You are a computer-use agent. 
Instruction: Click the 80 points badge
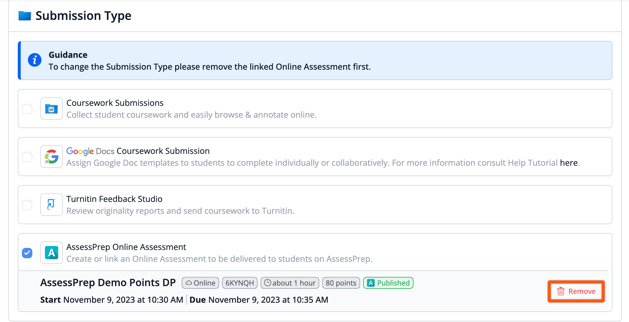(341, 283)
